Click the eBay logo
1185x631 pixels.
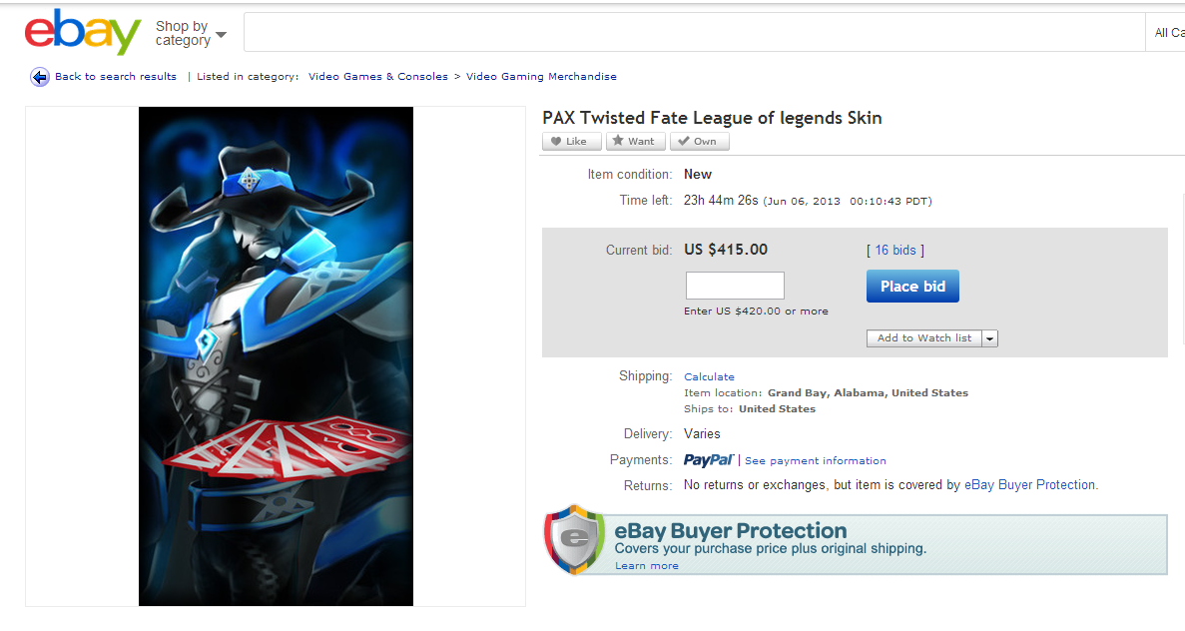83,32
